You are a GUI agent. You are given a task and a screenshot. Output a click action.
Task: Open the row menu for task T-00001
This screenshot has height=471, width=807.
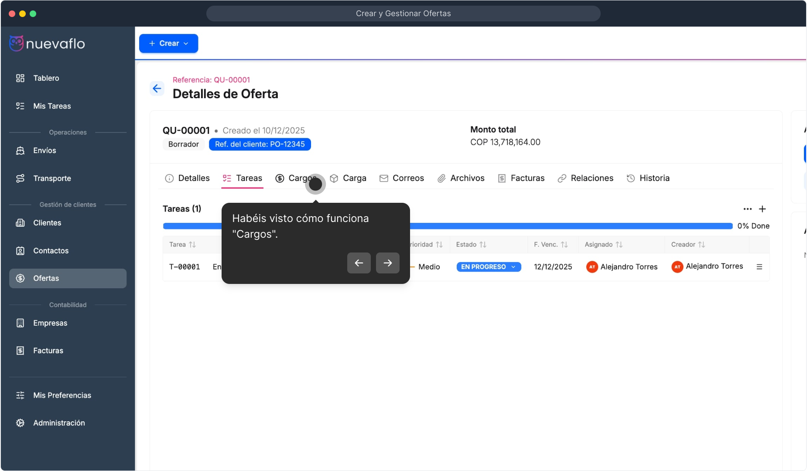click(759, 267)
